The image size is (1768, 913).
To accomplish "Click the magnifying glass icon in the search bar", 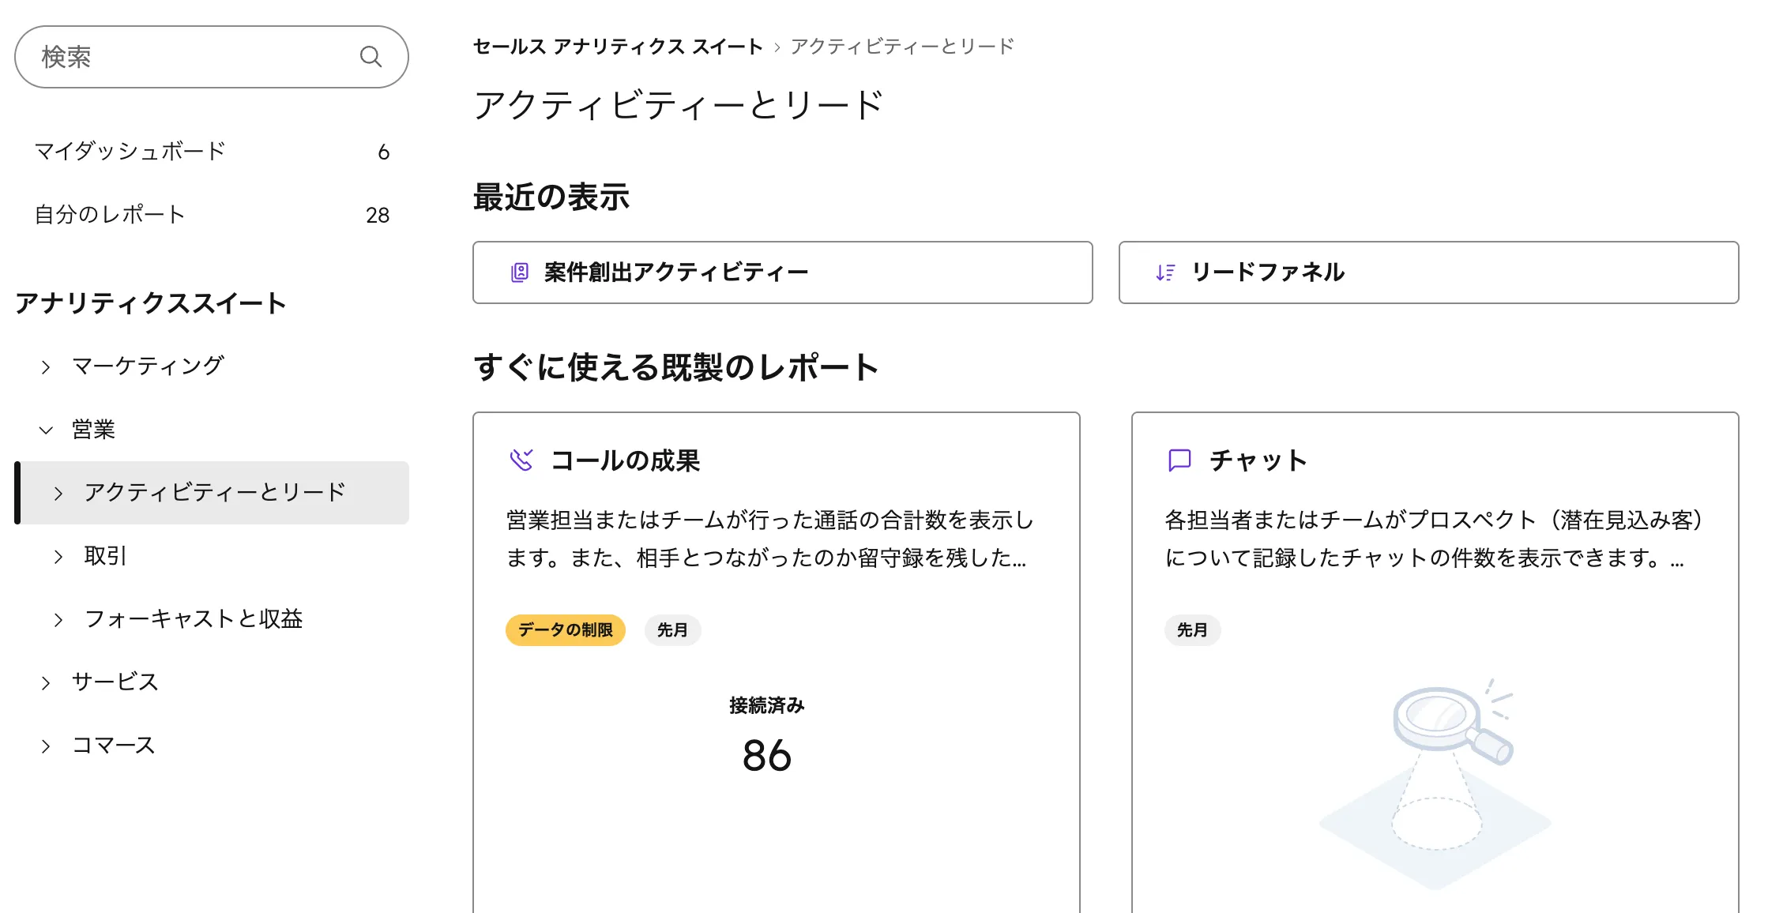I will coord(371,56).
